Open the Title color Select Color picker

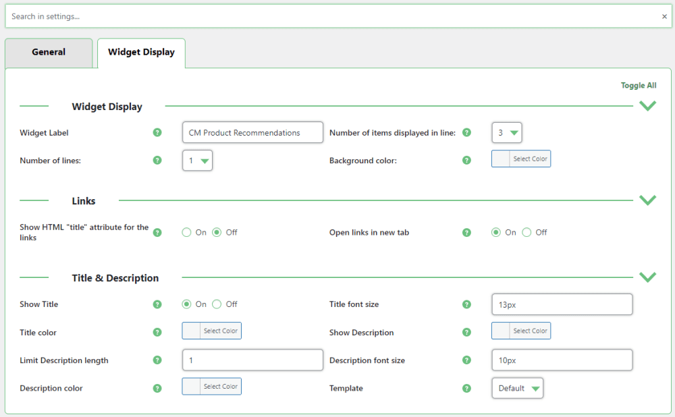(211, 331)
